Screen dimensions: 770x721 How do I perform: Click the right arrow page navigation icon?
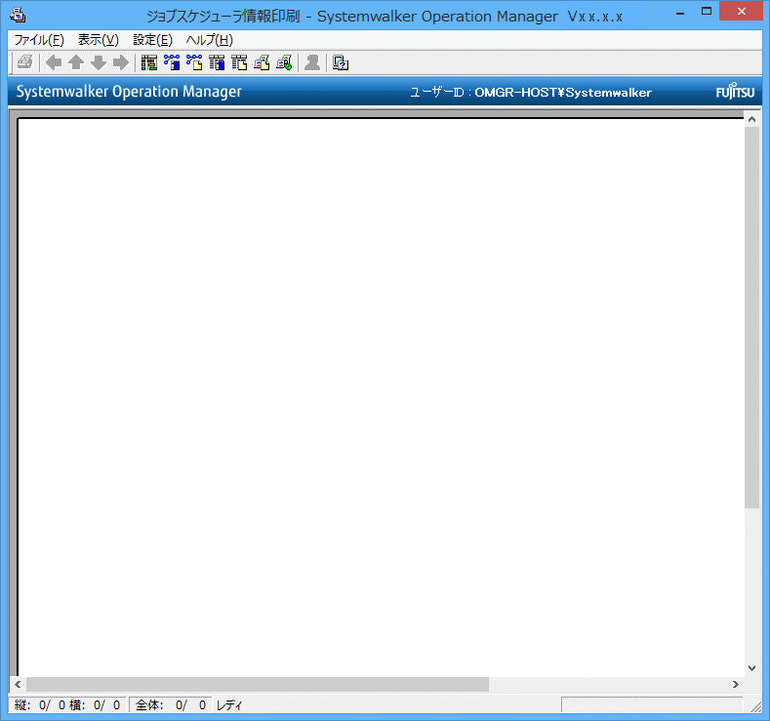[121, 62]
